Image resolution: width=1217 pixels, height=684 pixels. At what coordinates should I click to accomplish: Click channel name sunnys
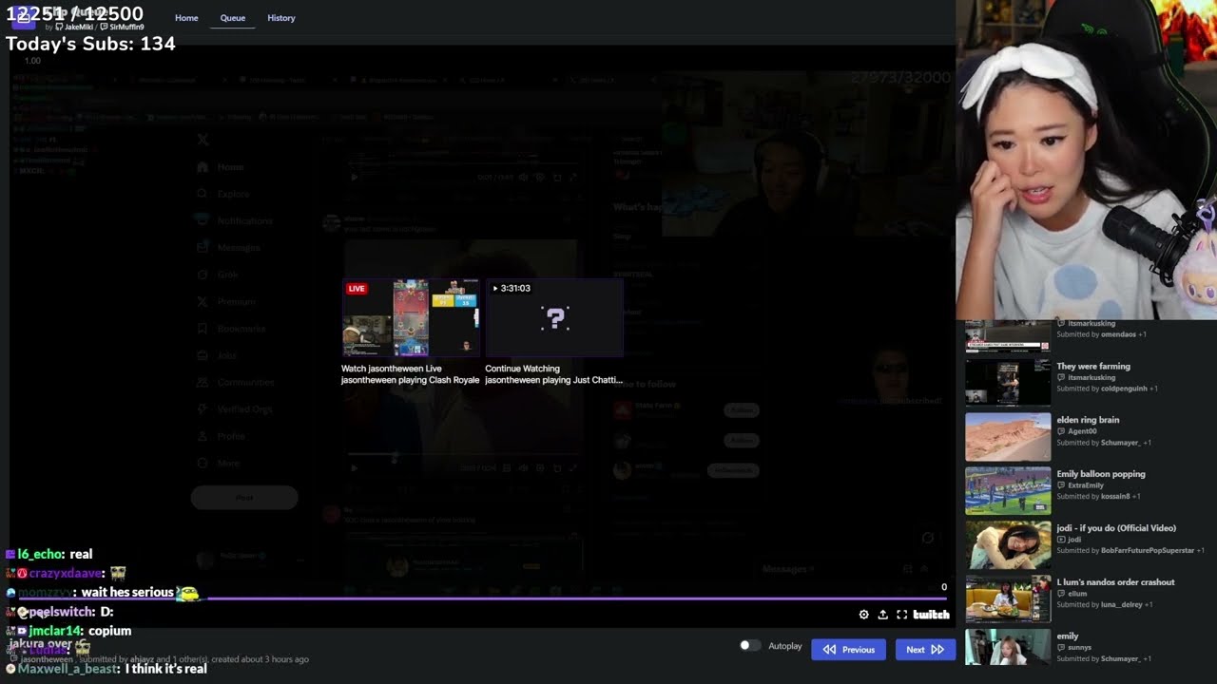[x=1079, y=648]
